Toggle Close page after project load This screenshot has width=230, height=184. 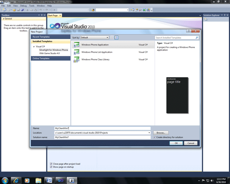[51, 164]
